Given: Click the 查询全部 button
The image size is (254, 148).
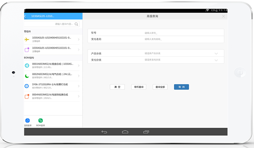Looking at the screenshot, I should [160, 87].
